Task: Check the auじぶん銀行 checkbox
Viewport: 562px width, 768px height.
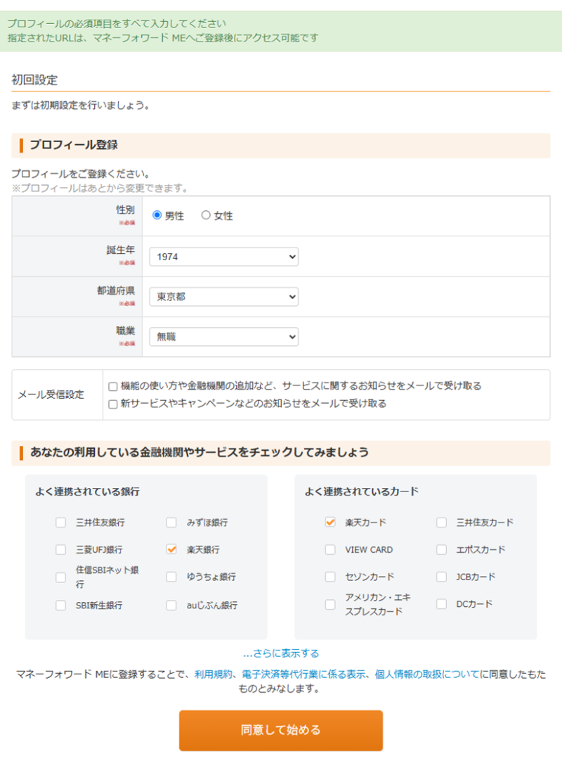Action: click(x=171, y=606)
